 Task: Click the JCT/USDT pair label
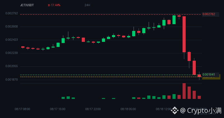point(27,5)
